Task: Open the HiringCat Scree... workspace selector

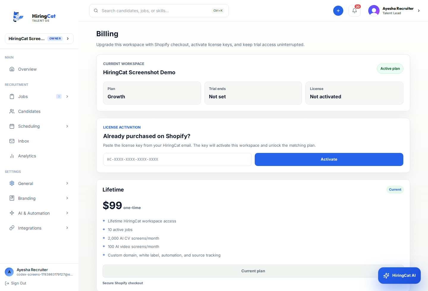Action: 39,39
